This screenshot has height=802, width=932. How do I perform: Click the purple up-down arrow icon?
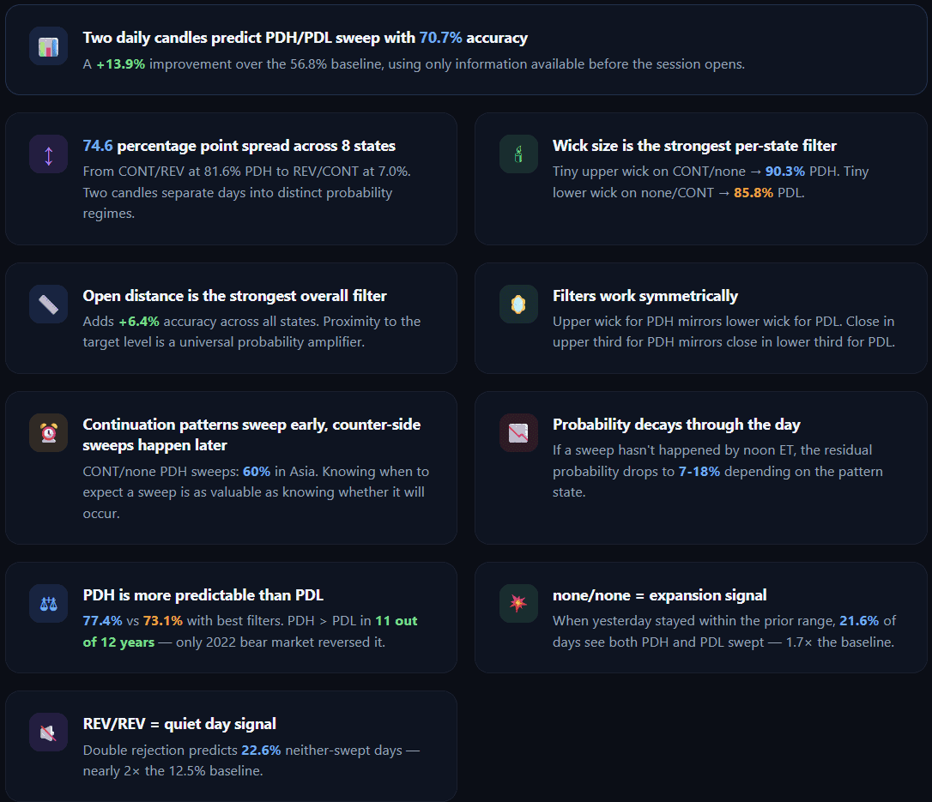pyautogui.click(x=48, y=154)
